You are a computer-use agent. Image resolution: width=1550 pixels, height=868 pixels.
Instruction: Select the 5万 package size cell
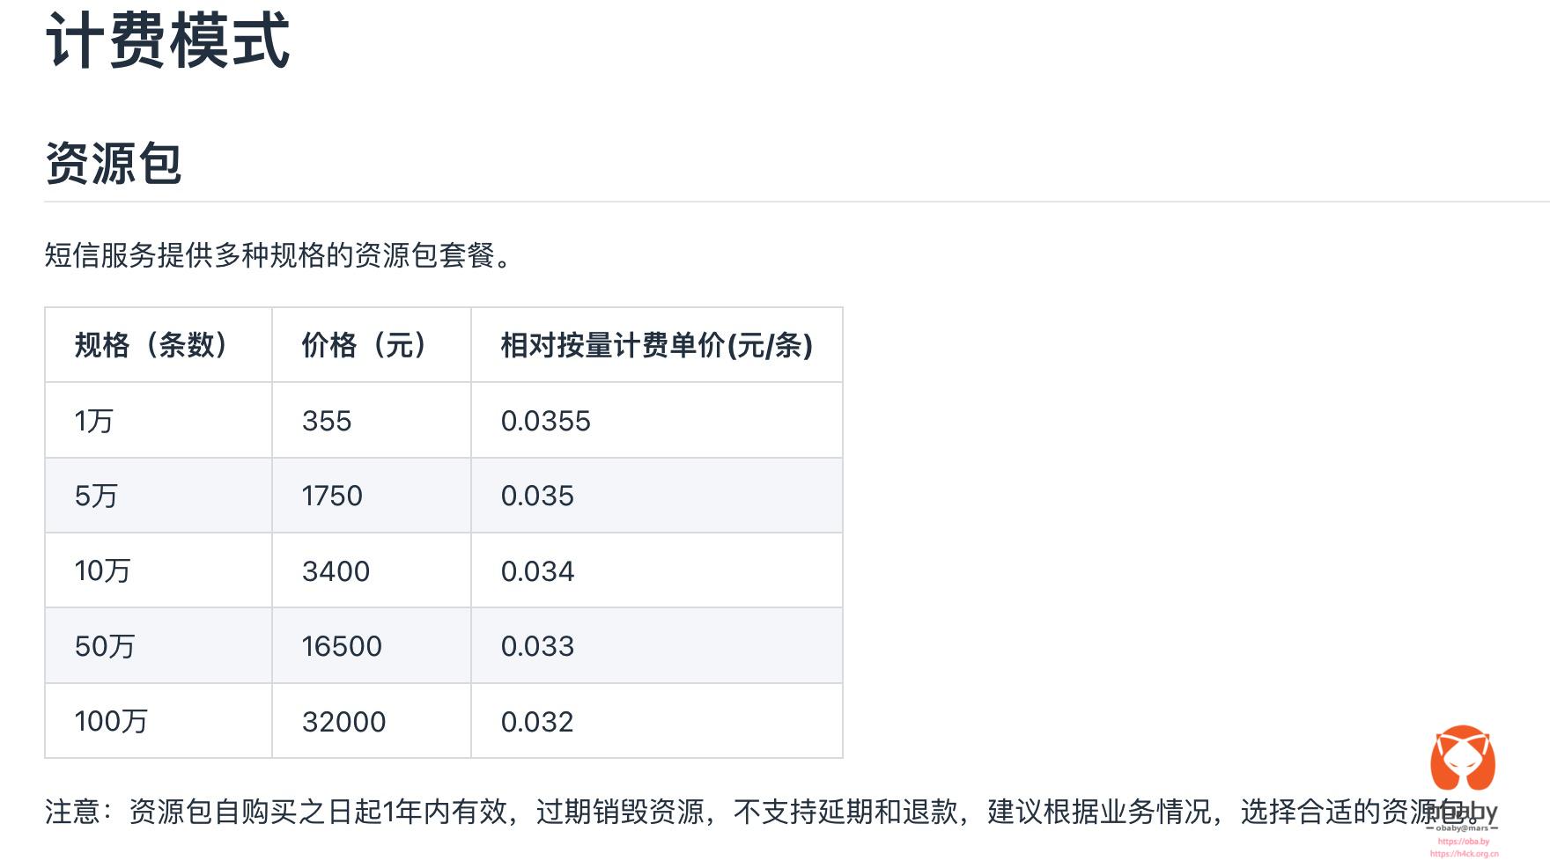pyautogui.click(x=96, y=496)
